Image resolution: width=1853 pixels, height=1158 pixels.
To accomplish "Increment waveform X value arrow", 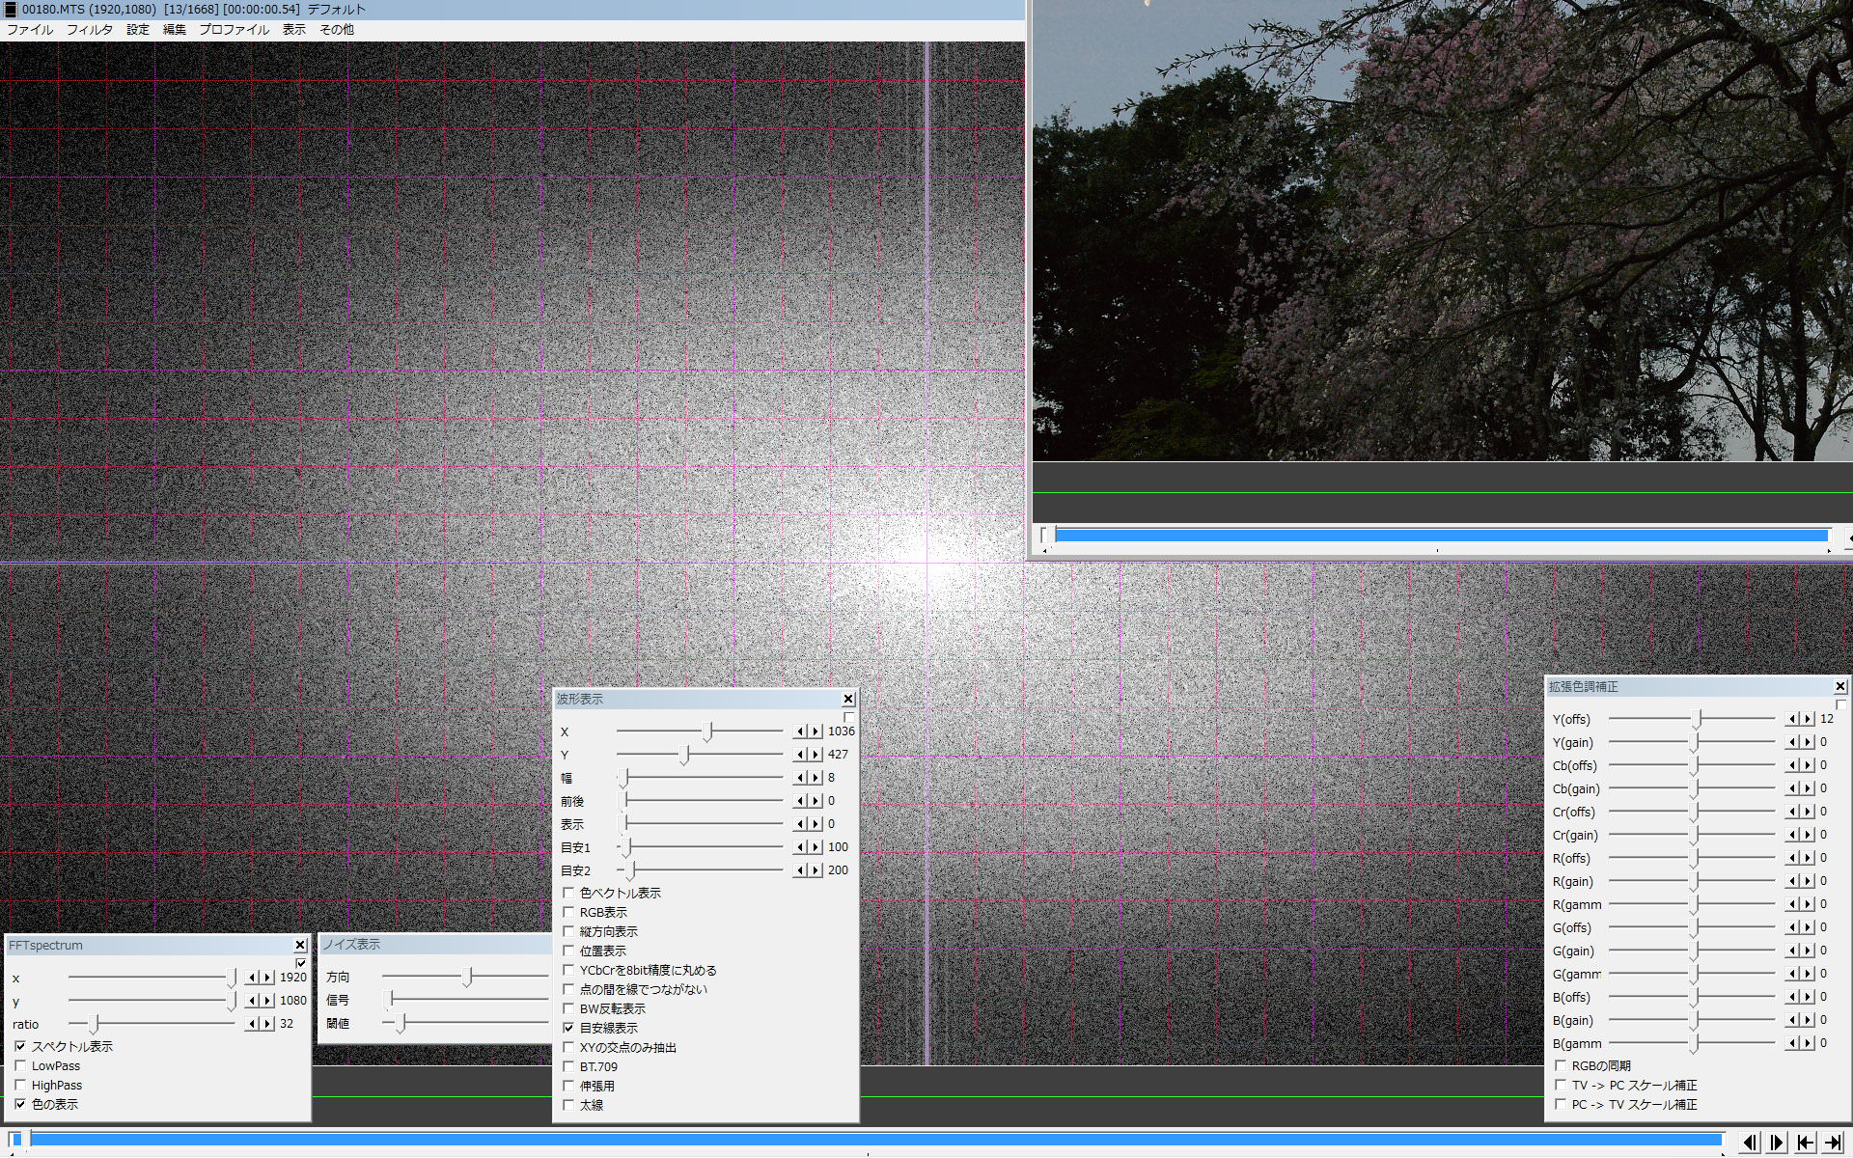I will [x=816, y=731].
